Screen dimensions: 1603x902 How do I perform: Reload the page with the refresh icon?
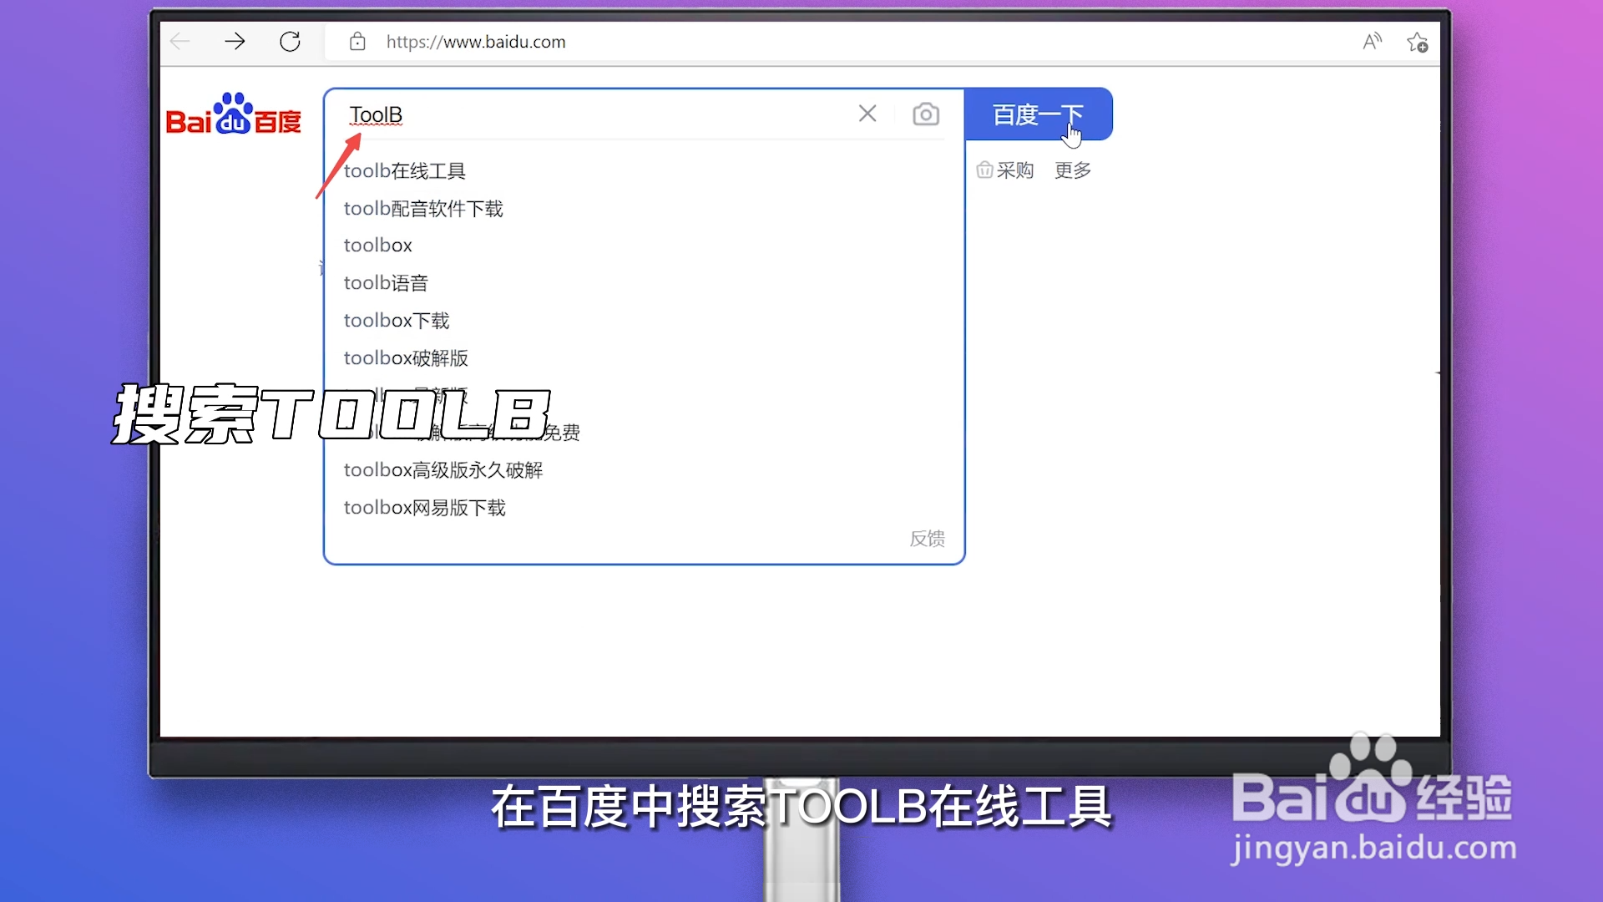[291, 41]
